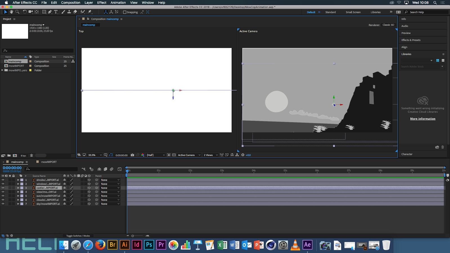The image size is (450, 253).
Task: Enable the Snapping checkbox
Action: [125, 12]
